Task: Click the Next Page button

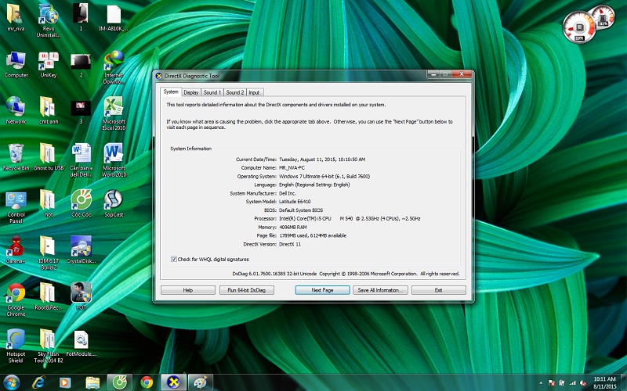Action: [x=322, y=290]
